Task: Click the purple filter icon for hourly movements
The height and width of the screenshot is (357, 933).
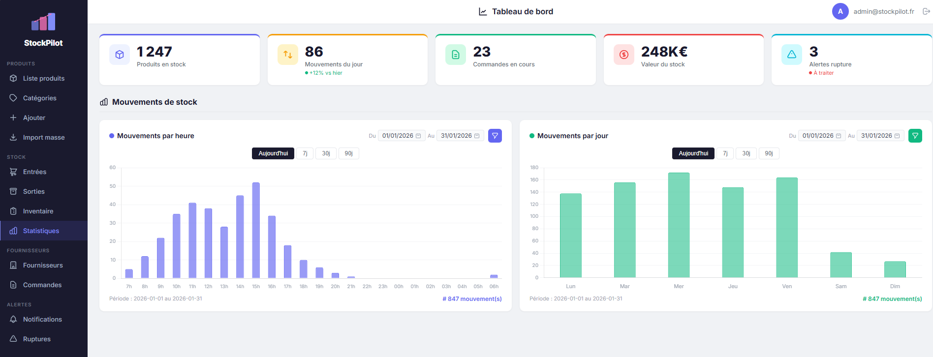Action: 495,136
